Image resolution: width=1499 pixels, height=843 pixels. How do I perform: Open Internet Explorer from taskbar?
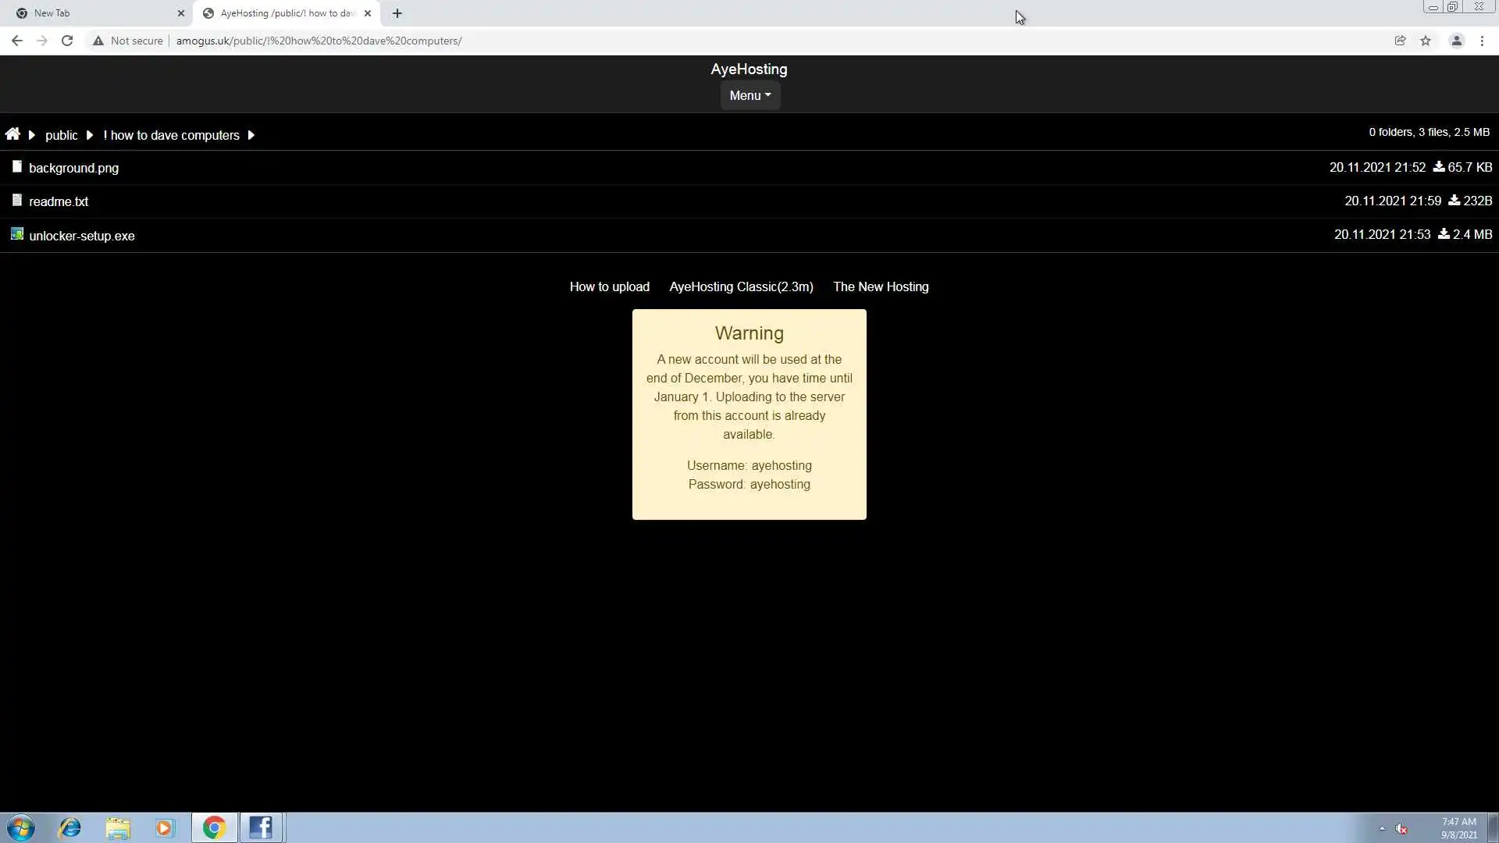pyautogui.click(x=70, y=827)
